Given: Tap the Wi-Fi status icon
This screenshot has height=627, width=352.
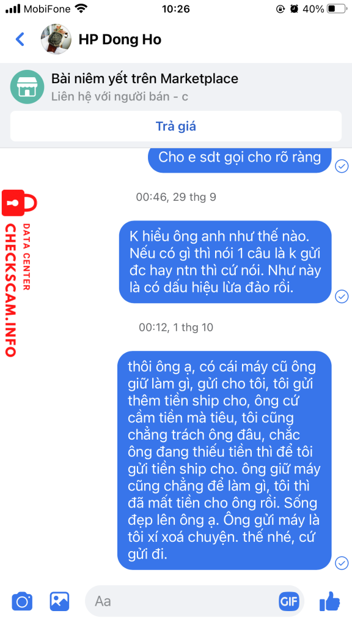Looking at the screenshot, I should [x=81, y=9].
